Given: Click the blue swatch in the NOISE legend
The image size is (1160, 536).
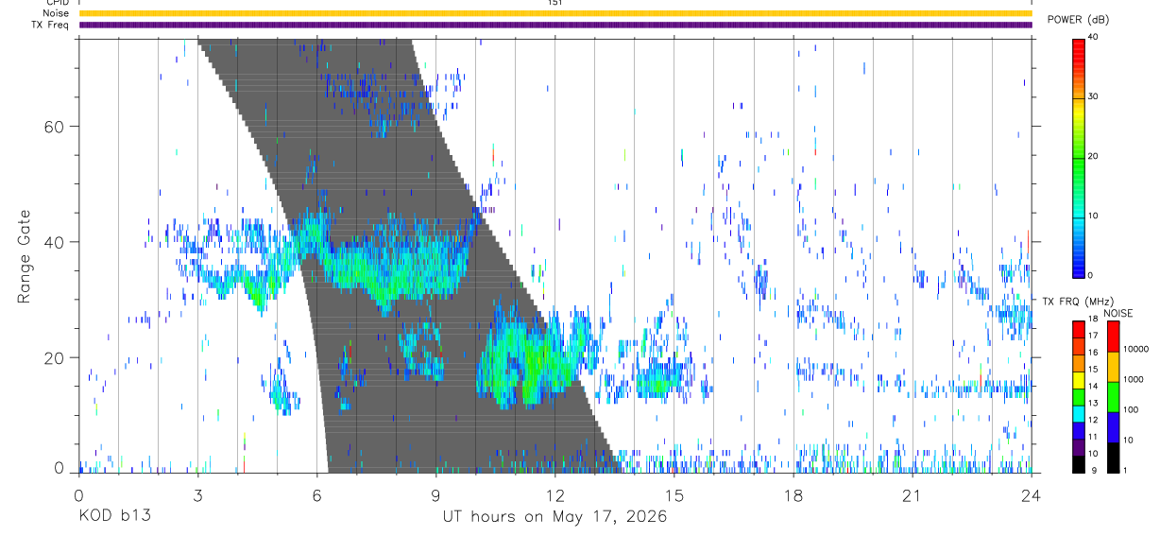Looking at the screenshot, I should 1112,426.
